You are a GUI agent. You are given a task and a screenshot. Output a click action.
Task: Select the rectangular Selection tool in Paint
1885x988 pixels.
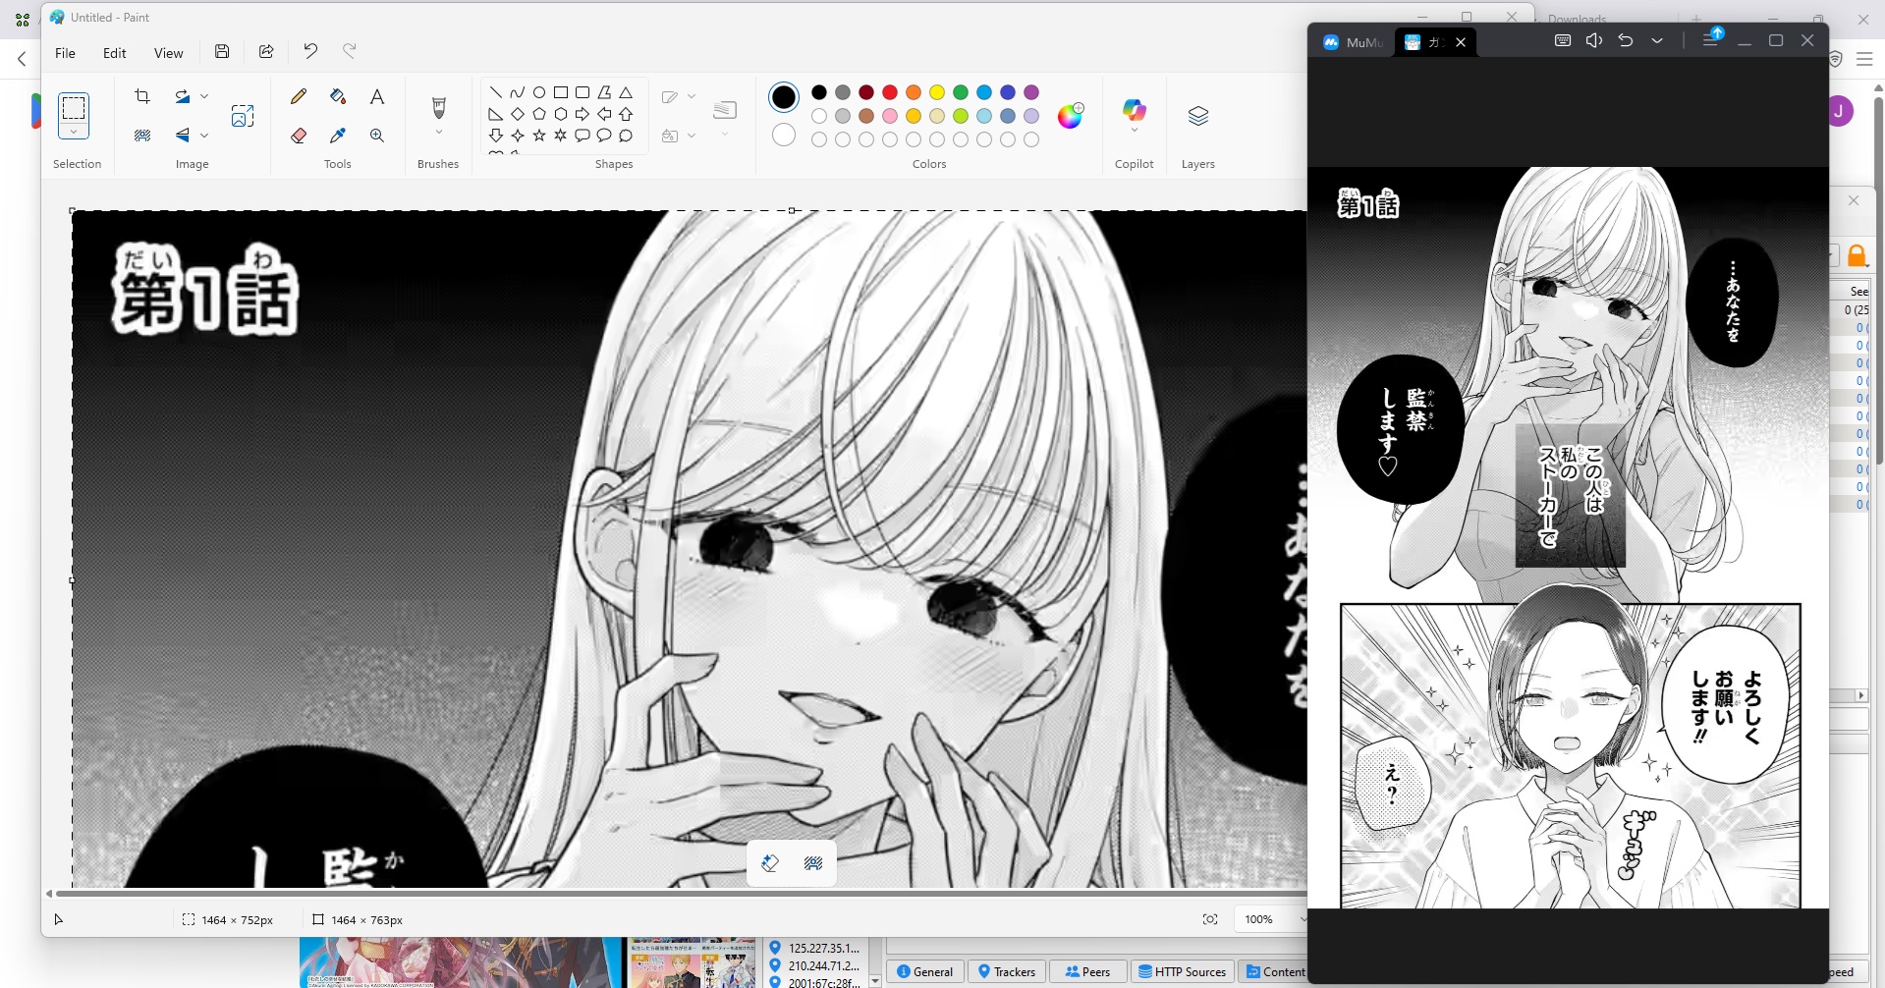click(x=74, y=107)
